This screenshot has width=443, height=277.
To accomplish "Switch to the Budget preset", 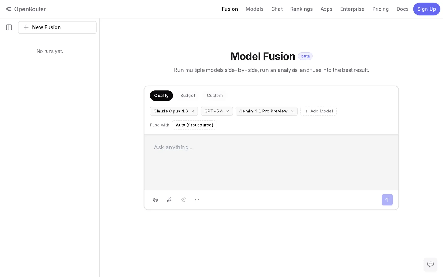I will 188,96.
